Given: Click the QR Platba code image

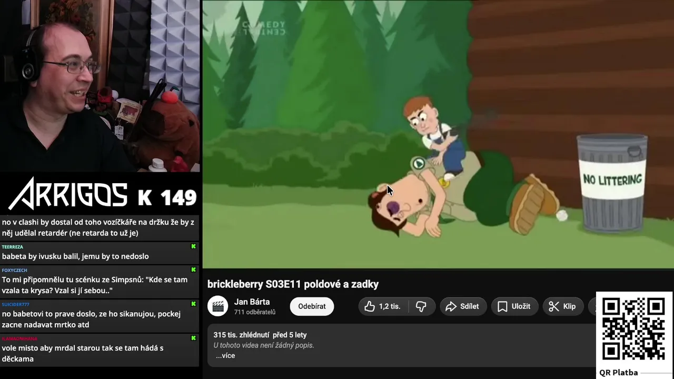Looking at the screenshot, I should [633, 328].
